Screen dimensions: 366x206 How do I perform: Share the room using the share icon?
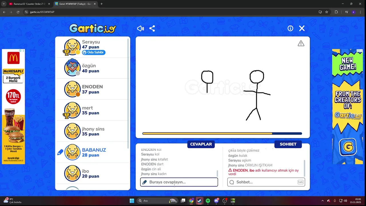[152, 28]
